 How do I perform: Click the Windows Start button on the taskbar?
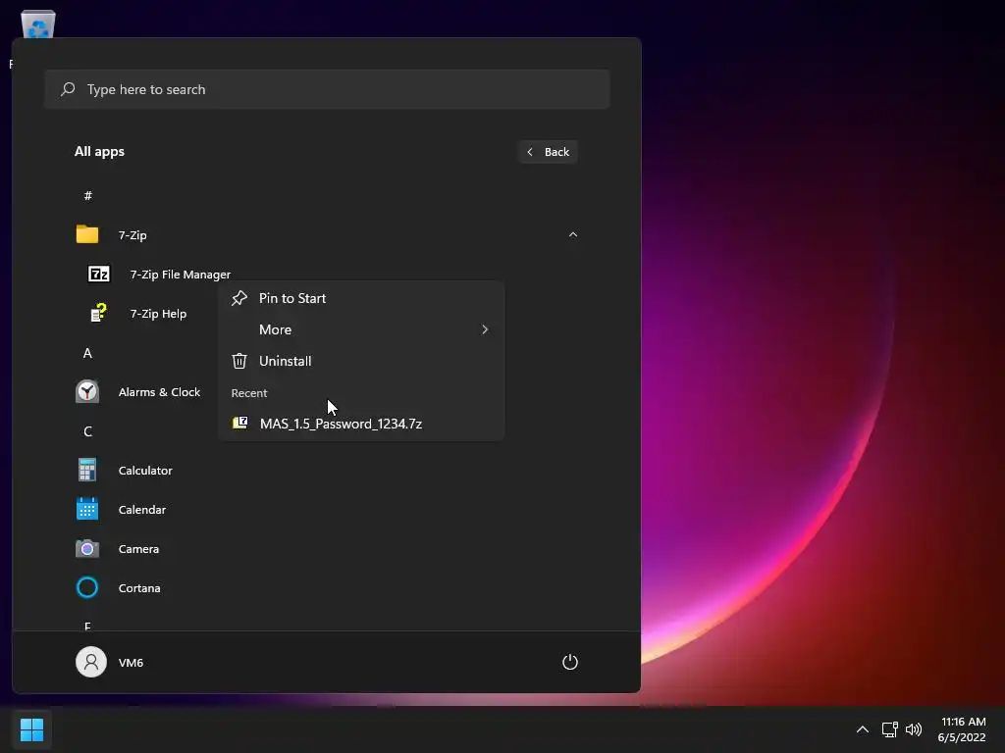click(31, 729)
